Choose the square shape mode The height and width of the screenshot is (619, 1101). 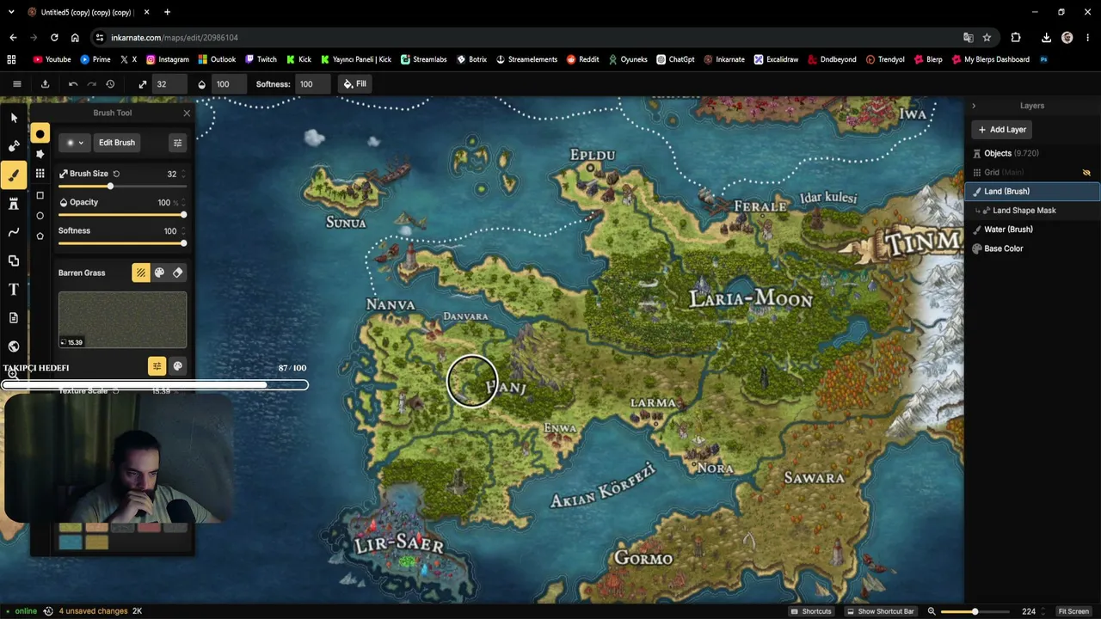click(x=40, y=196)
